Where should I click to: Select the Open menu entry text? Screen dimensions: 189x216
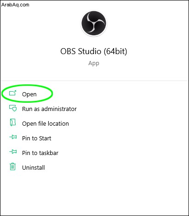tap(29, 94)
